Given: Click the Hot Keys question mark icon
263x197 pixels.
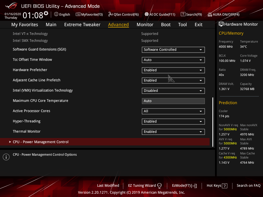Looking at the screenshot, I should click(224, 186).
